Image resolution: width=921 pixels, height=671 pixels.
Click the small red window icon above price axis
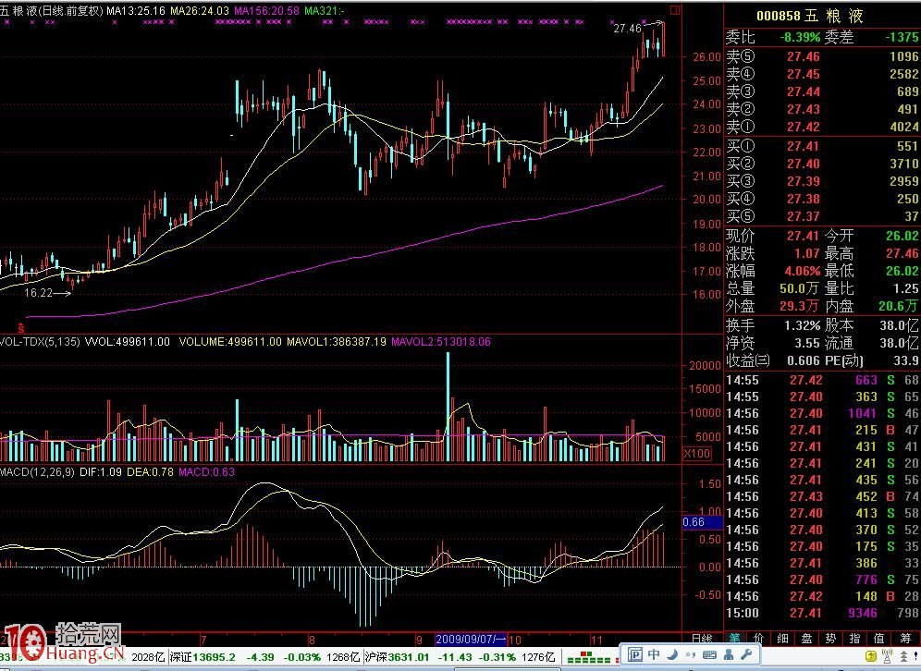[675, 10]
